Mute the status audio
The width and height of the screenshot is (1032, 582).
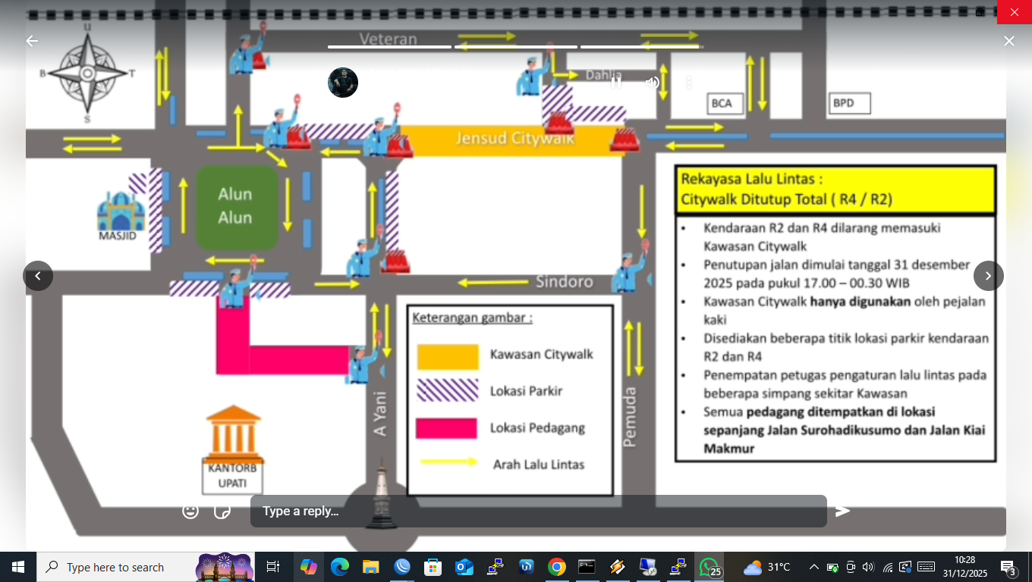click(652, 82)
